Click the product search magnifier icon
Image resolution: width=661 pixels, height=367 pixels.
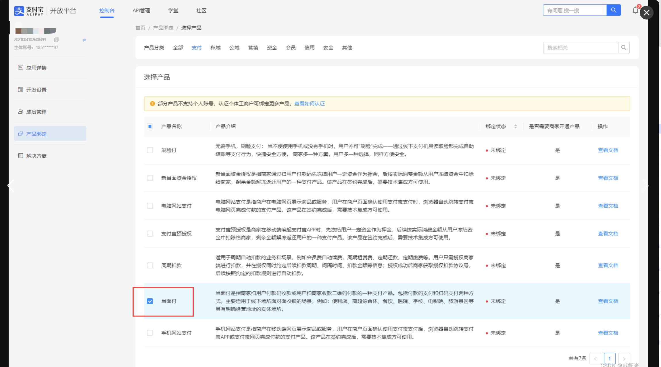pos(624,48)
